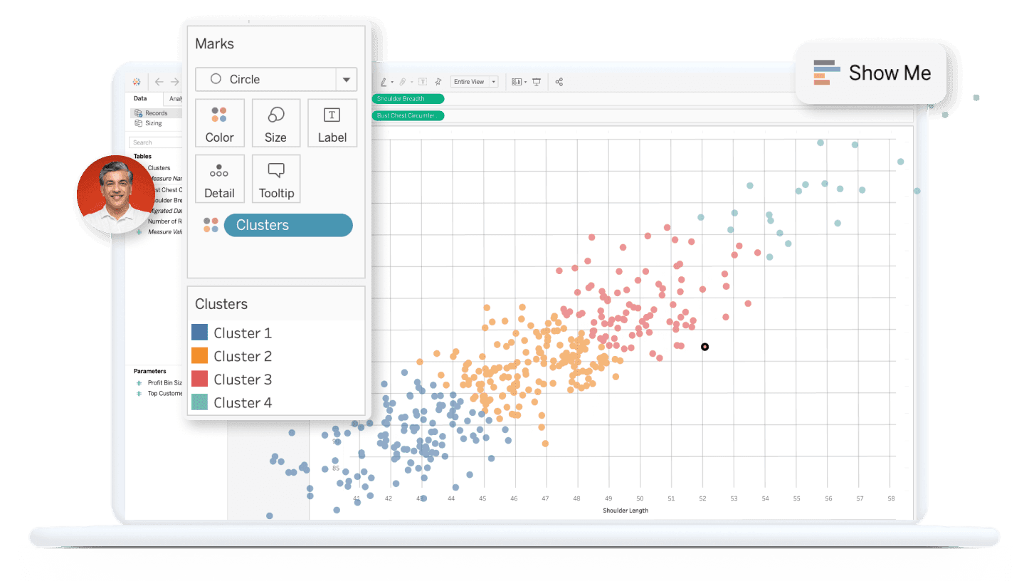The width and height of the screenshot is (1029, 581).
Task: Open the Circle mark type dropdown arrow
Action: point(347,80)
